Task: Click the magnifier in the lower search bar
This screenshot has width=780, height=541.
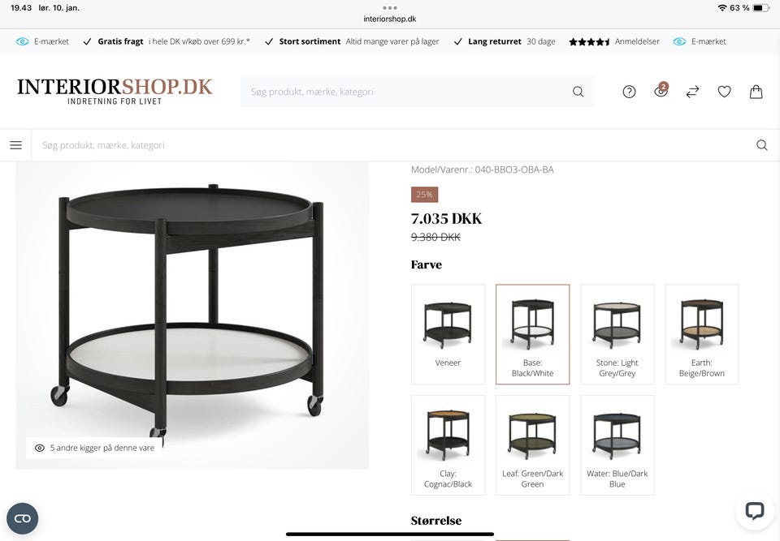Action: tap(761, 145)
